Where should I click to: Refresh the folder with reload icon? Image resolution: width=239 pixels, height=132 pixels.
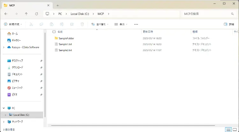tap(36, 14)
